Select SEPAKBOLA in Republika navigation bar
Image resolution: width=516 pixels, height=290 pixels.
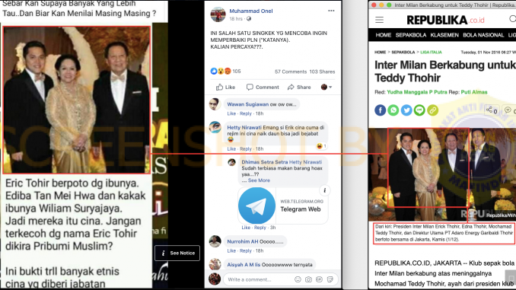point(411,35)
